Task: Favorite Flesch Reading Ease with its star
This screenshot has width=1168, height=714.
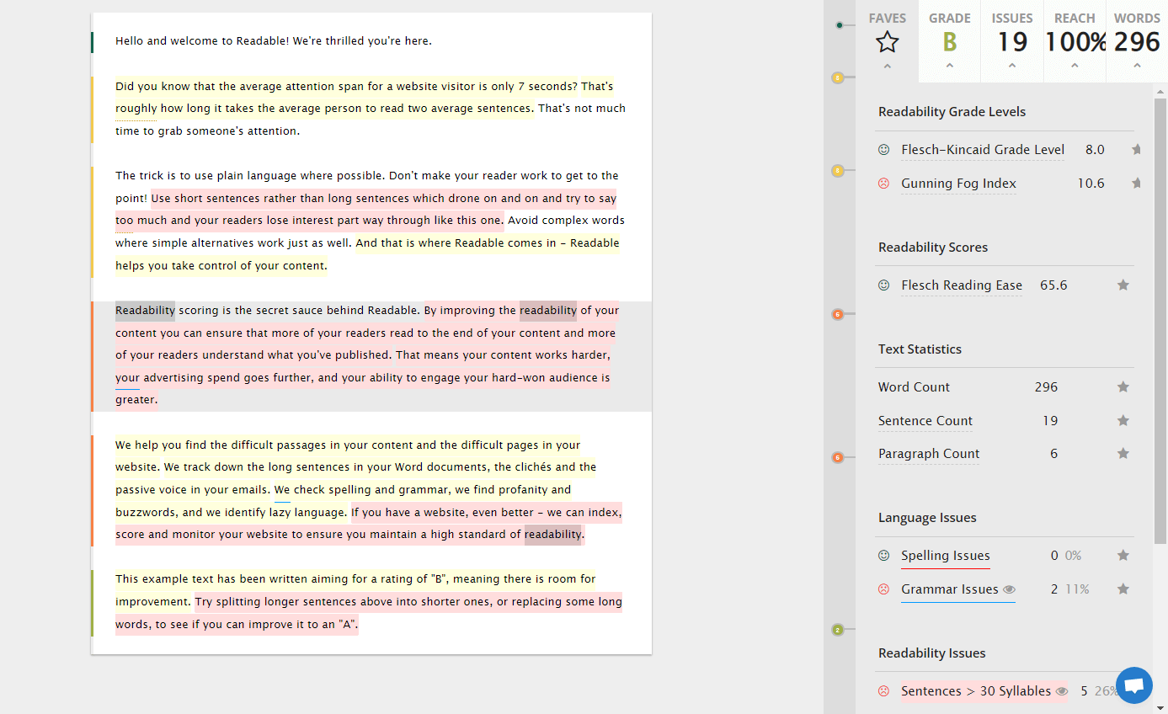Action: pos(1123,285)
